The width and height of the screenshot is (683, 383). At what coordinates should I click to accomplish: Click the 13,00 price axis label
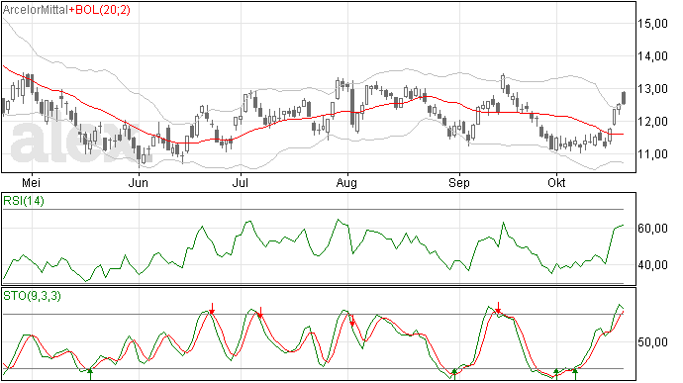(653, 89)
